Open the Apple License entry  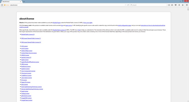tap(25, 60)
